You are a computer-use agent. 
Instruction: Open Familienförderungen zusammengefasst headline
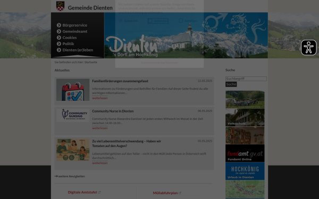pyautogui.click(x=120, y=81)
